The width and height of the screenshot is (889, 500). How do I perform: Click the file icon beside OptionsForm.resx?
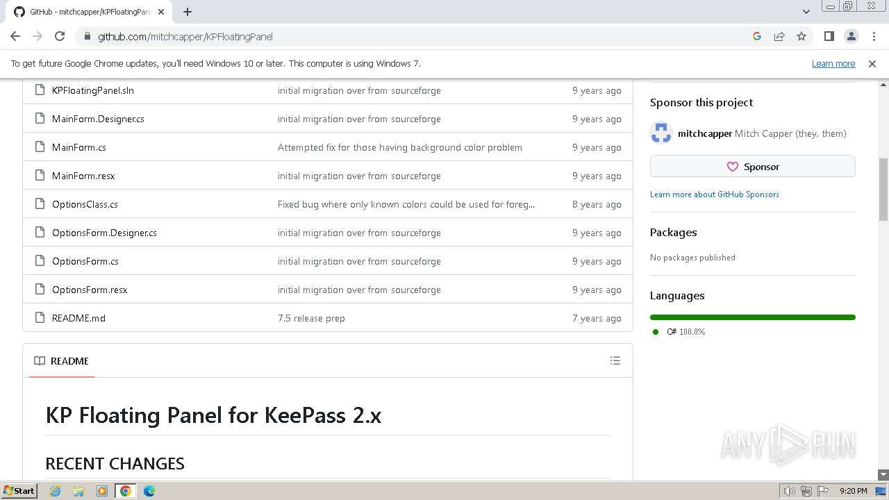click(x=40, y=290)
